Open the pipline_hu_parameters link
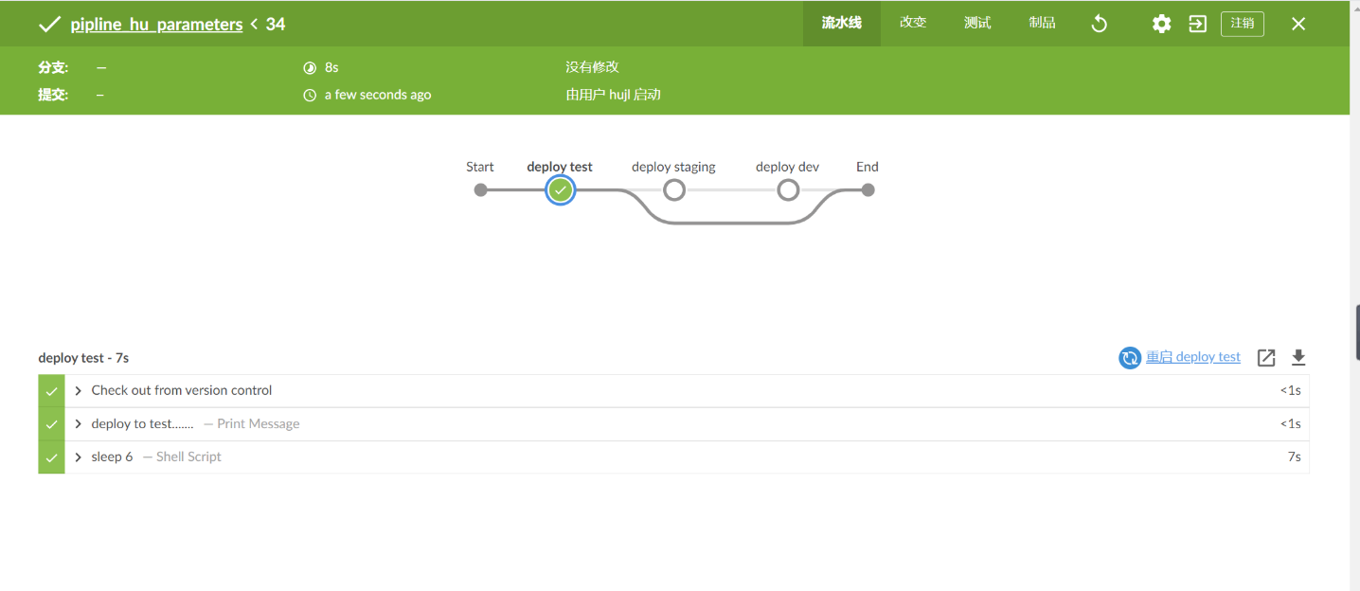Screen dimensions: 1360x591 [156, 25]
